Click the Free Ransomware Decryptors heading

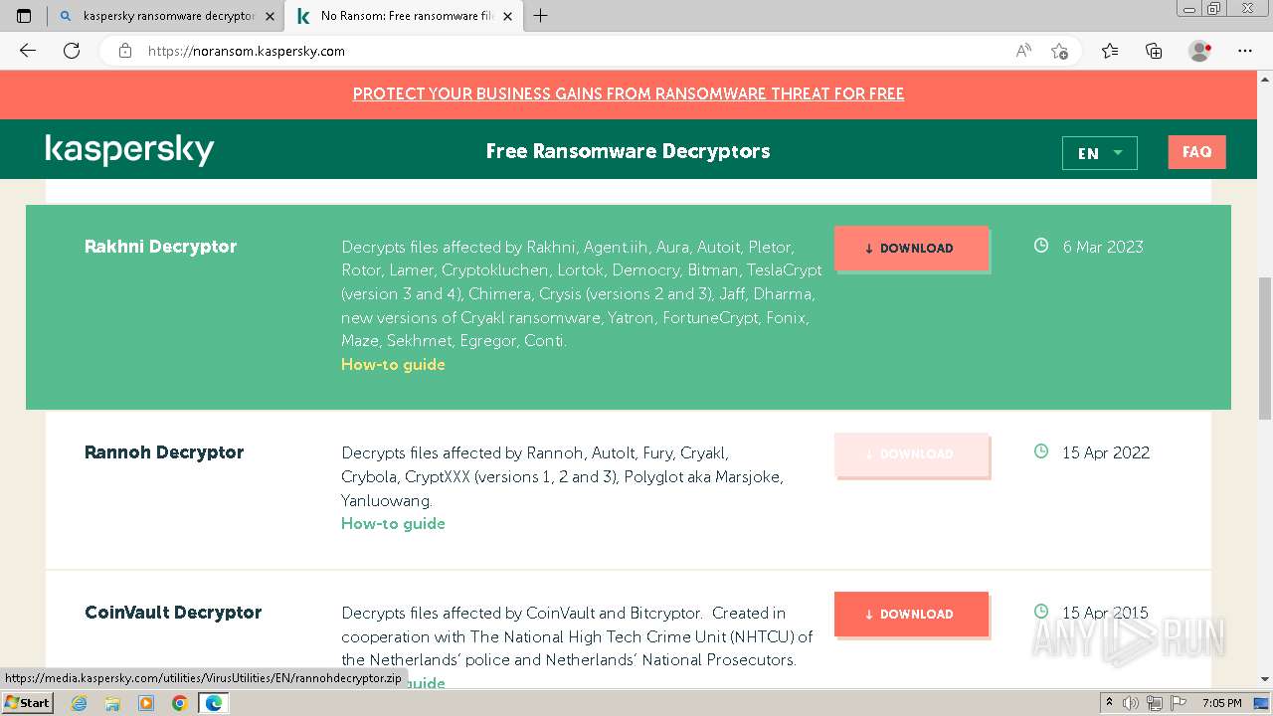coord(628,151)
